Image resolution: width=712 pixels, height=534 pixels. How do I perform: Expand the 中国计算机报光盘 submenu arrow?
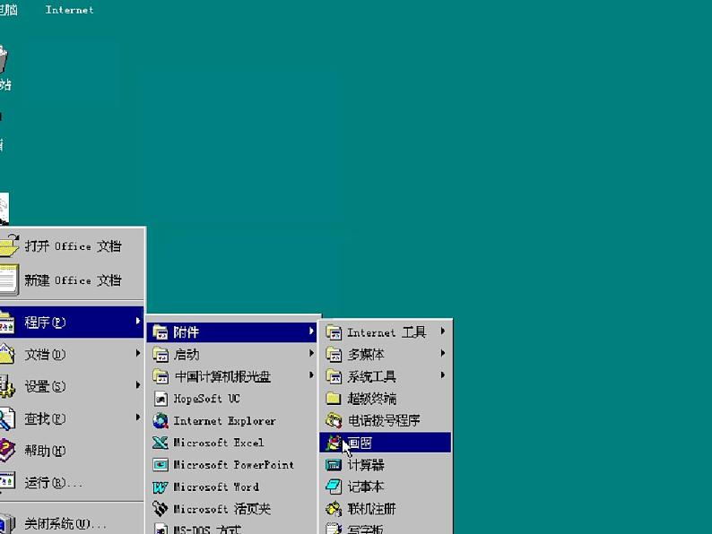(311, 375)
